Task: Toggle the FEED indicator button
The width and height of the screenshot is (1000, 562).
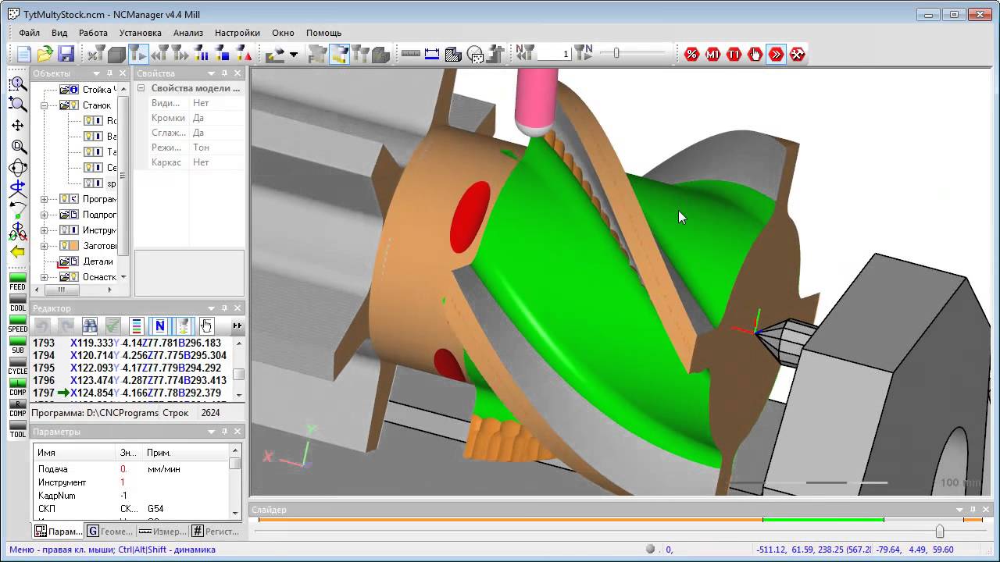Action: click(x=17, y=281)
